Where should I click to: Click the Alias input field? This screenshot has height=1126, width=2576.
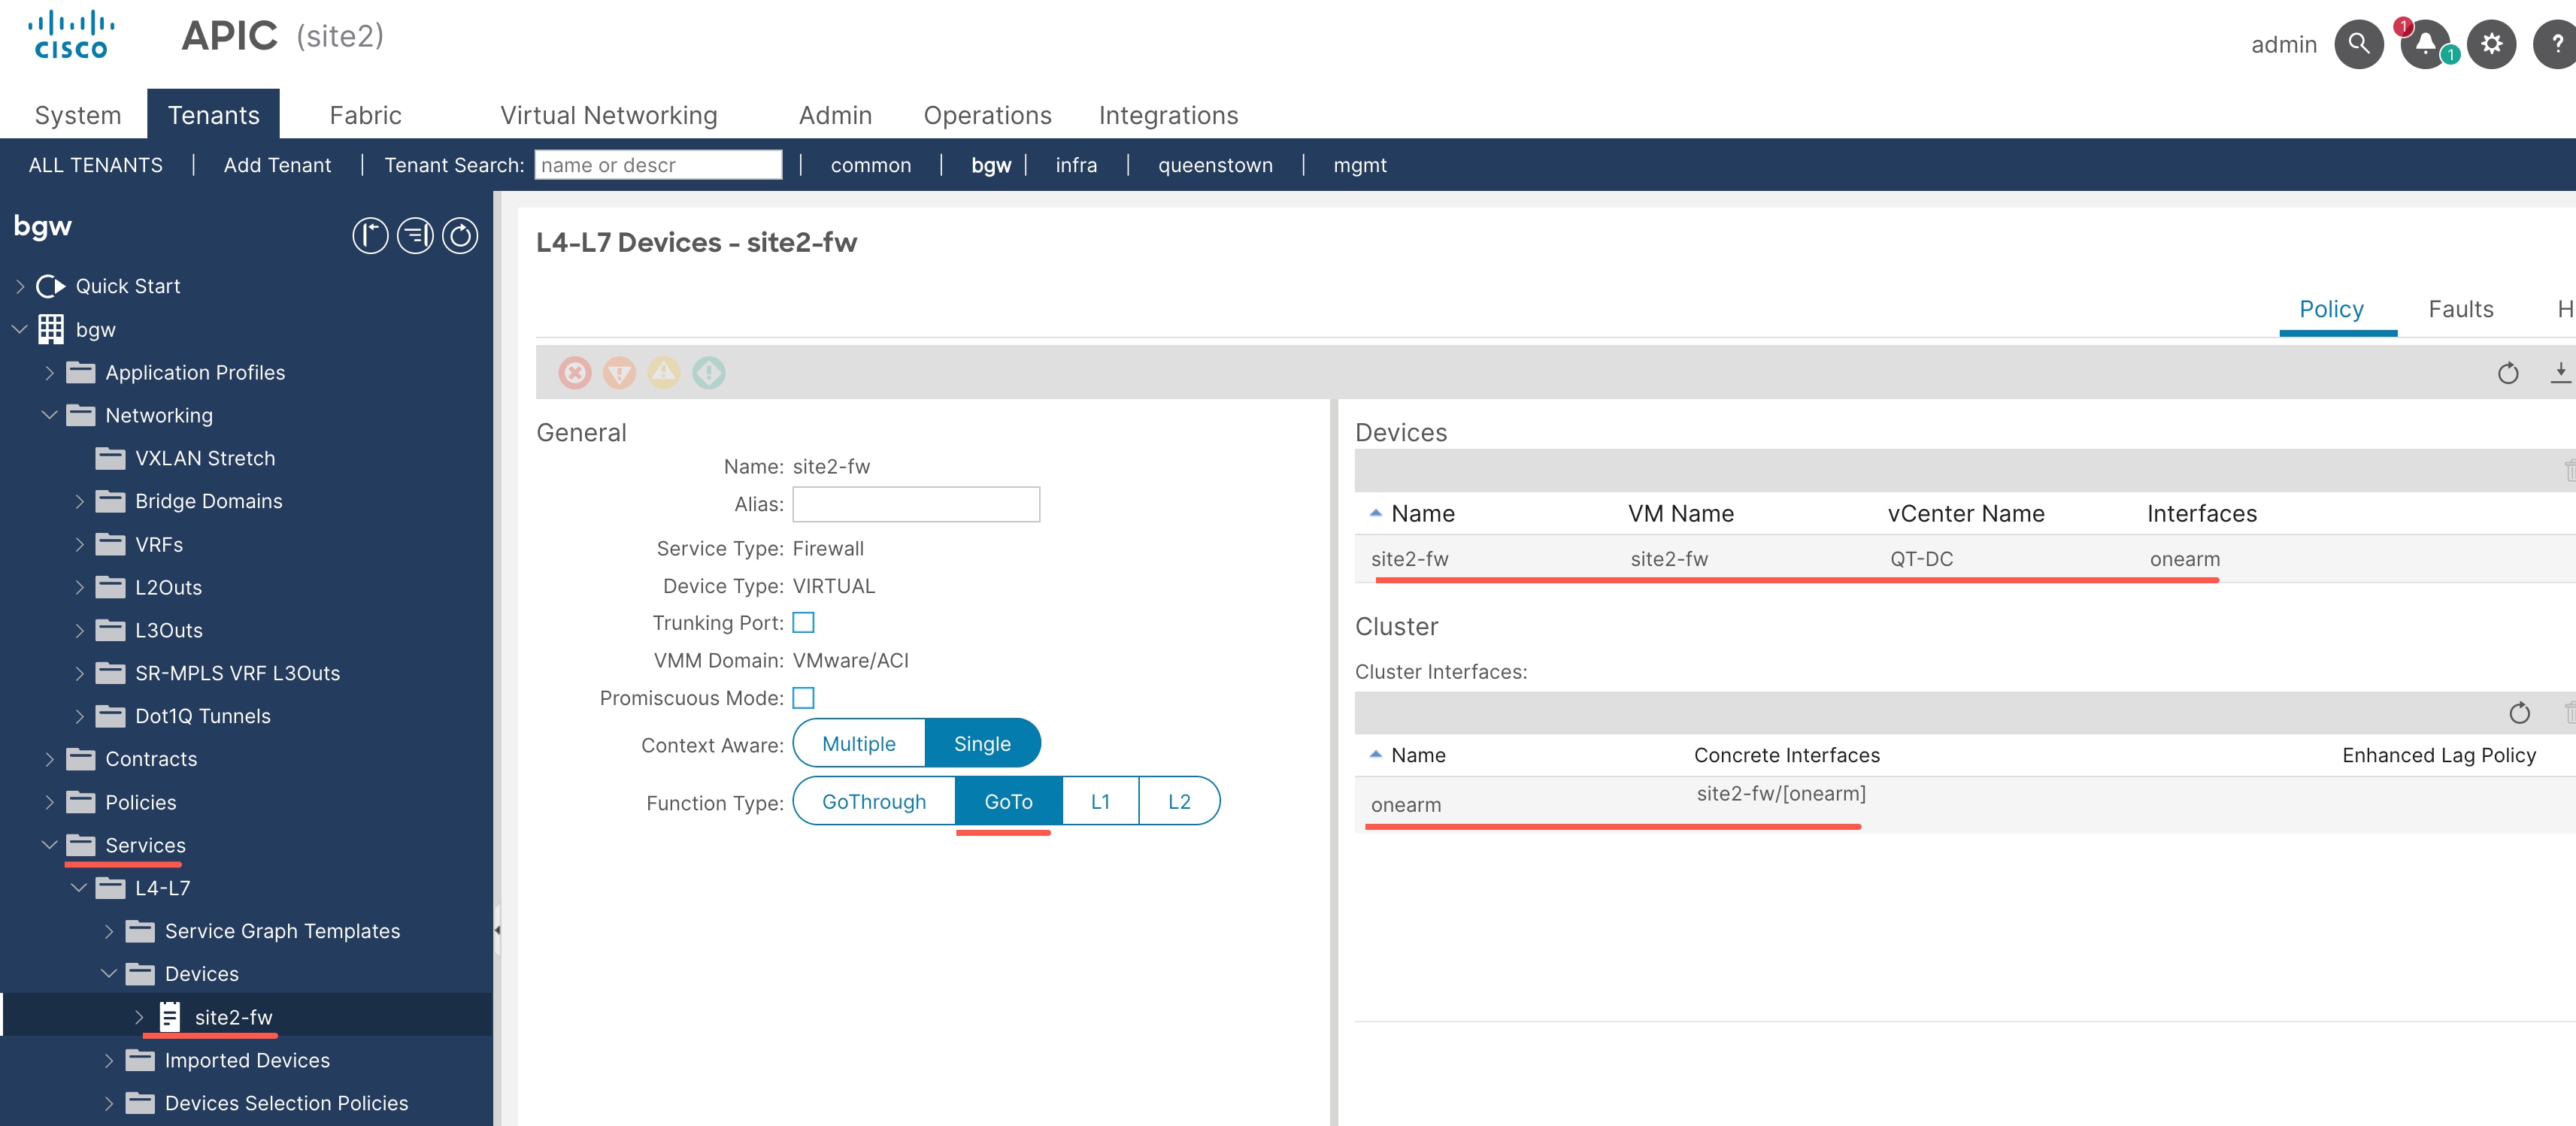tap(916, 504)
